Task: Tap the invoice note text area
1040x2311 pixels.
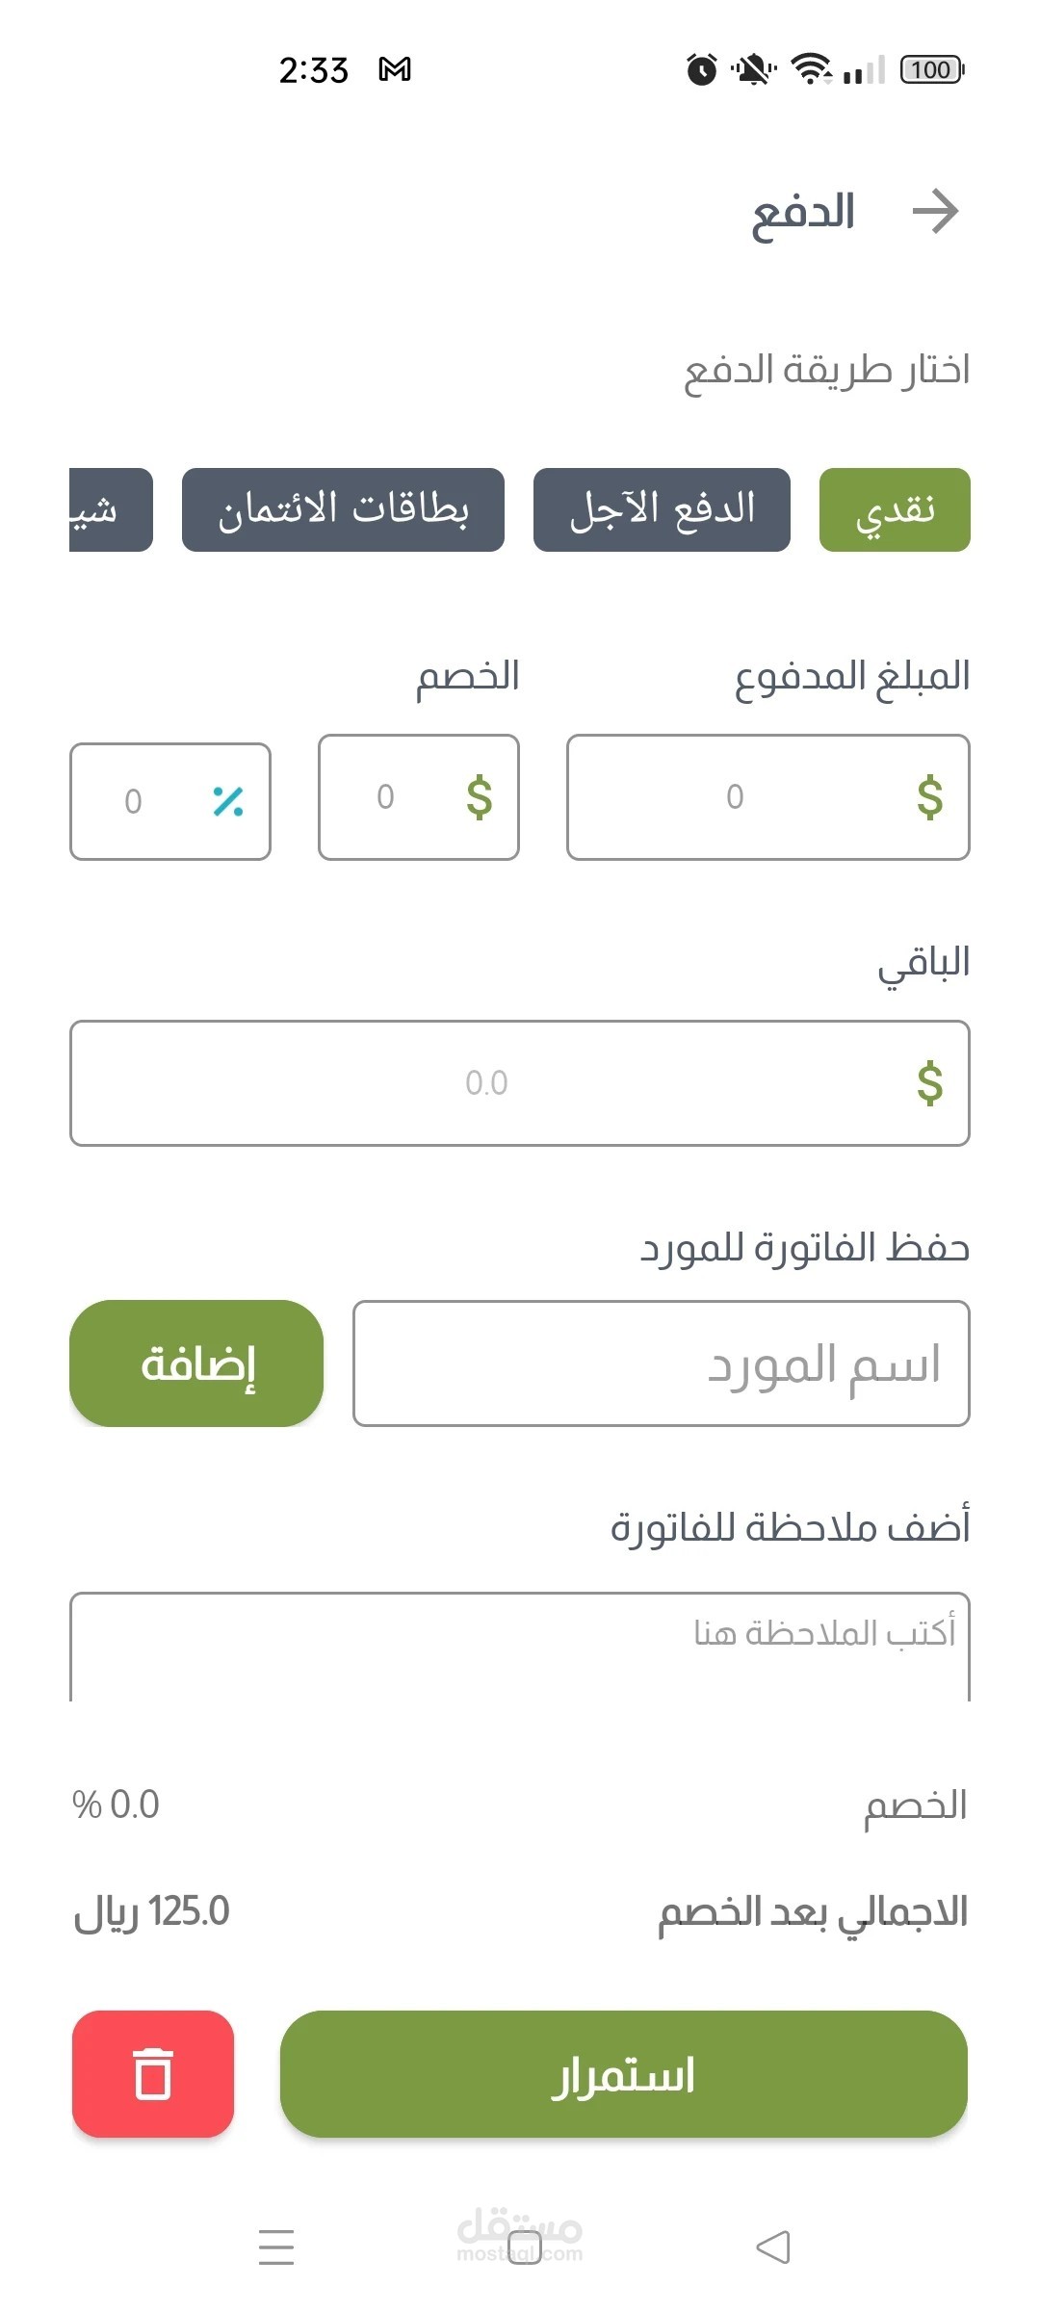Action: coord(520,1647)
